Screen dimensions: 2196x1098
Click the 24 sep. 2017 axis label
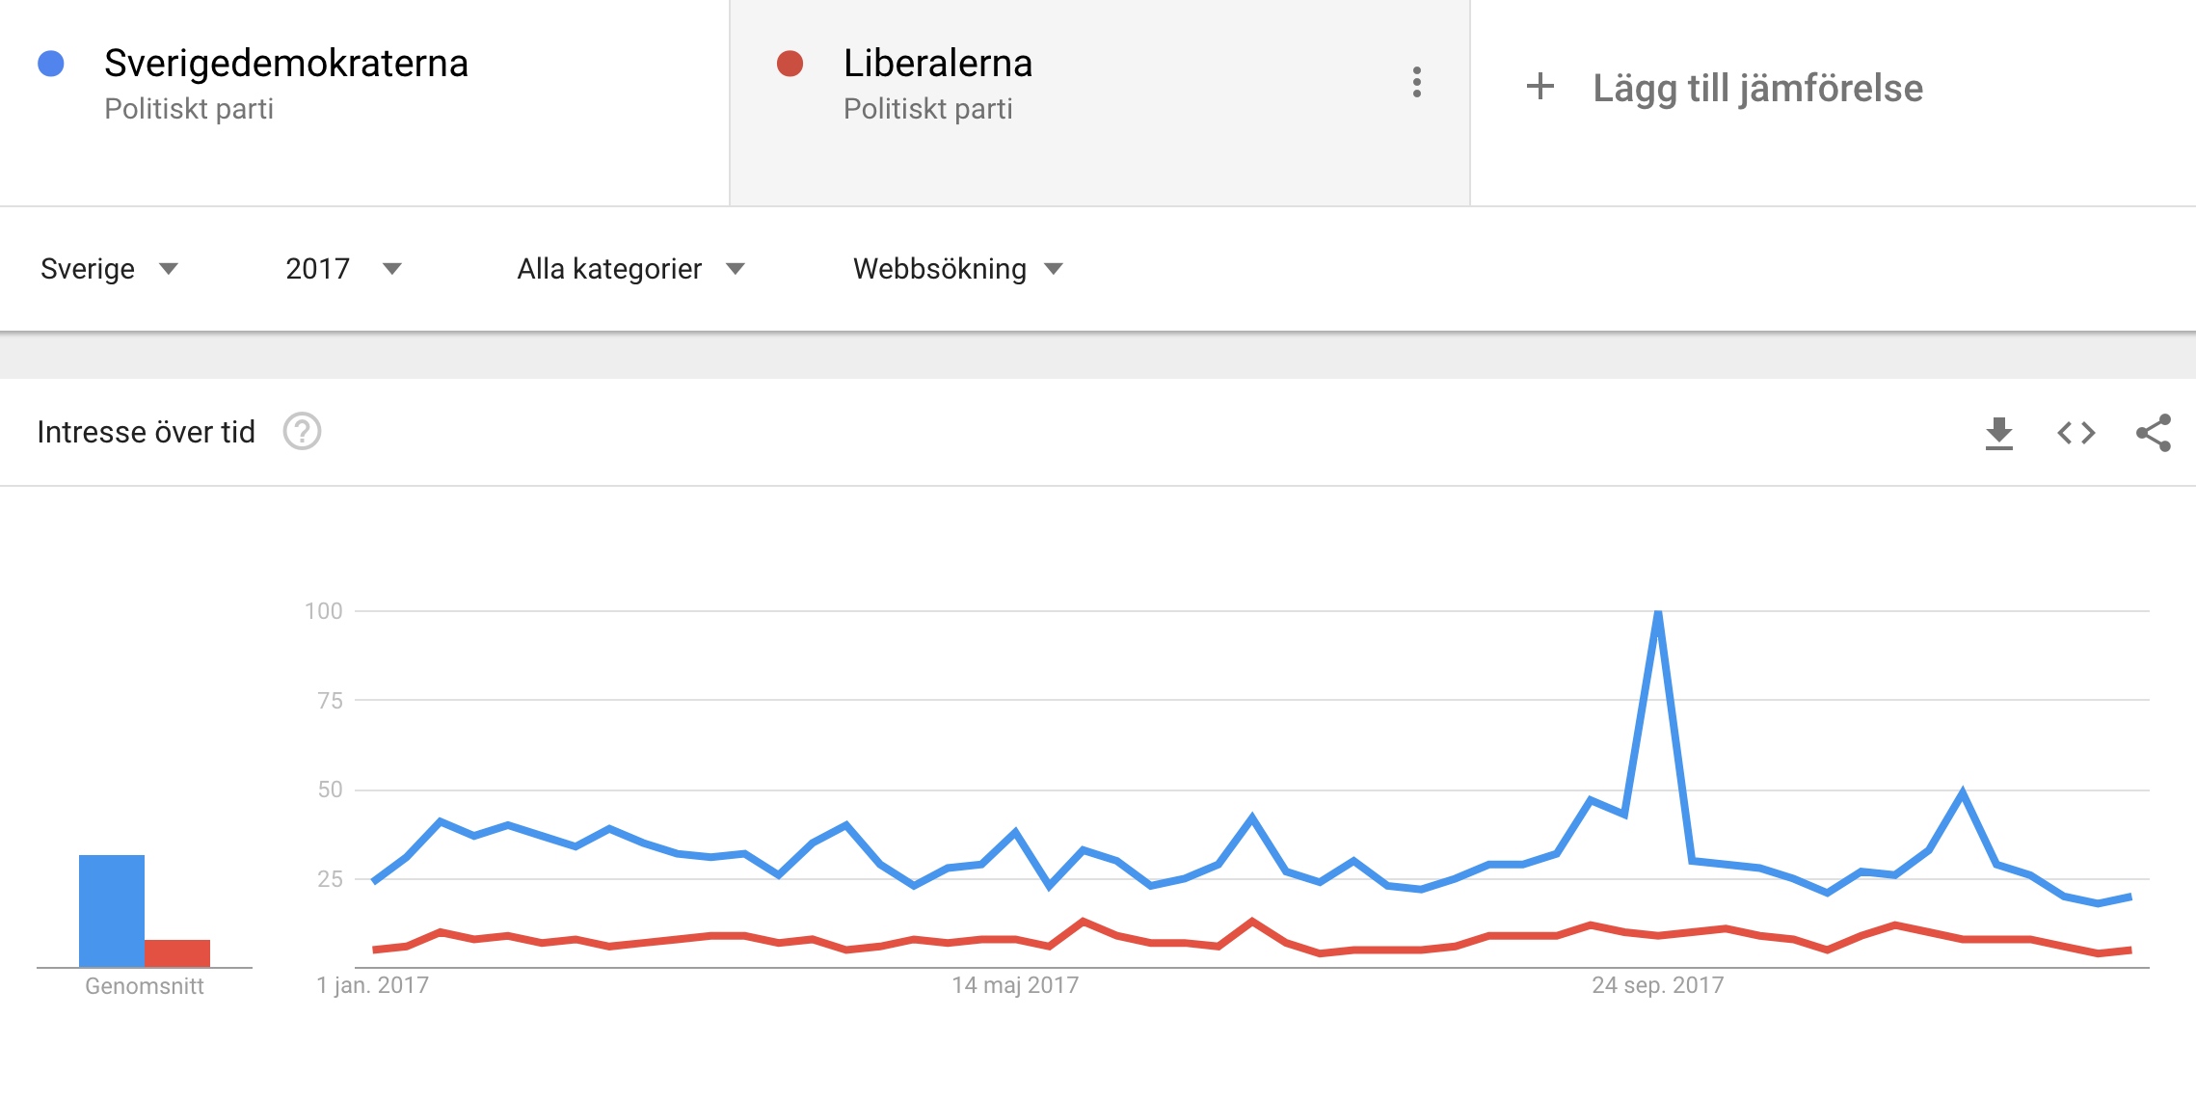[1657, 985]
